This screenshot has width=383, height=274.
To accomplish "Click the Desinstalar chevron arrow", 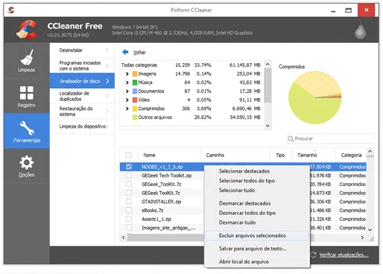I will [x=108, y=50].
